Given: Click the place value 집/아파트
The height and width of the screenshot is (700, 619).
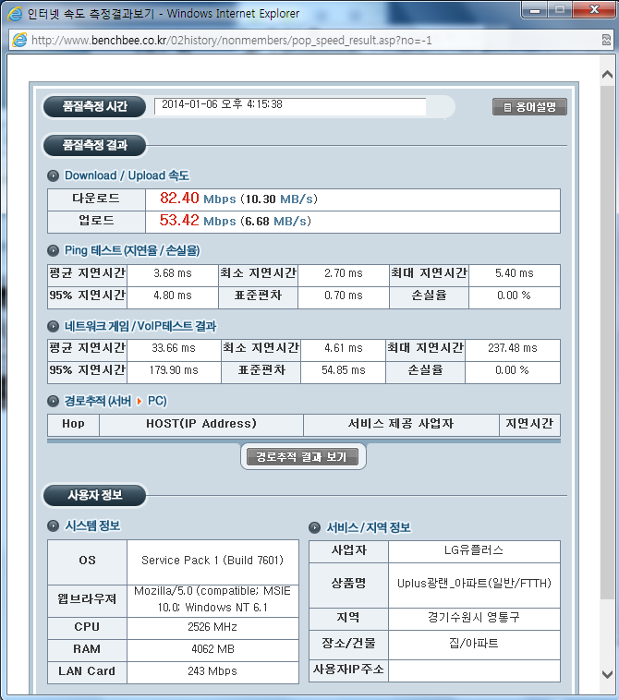Looking at the screenshot, I should pyautogui.click(x=474, y=644).
